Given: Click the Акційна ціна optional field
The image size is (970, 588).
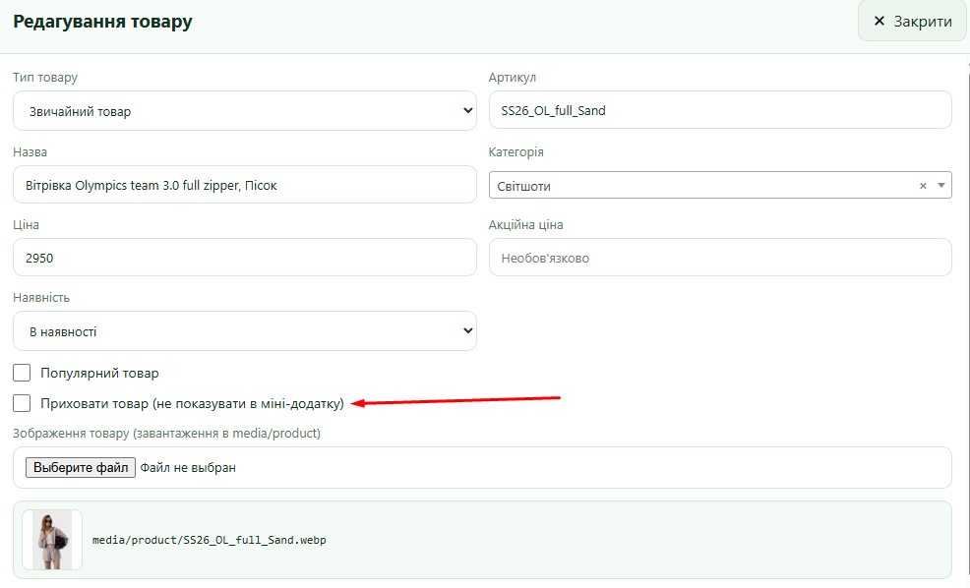Looking at the screenshot, I should point(720,258).
